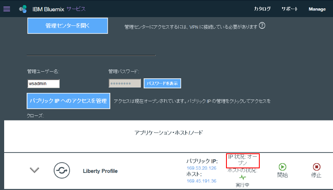Viewport: 333px width, 190px height.
Task: Click the 管理ユーザー名 label
Action: click(x=43, y=71)
